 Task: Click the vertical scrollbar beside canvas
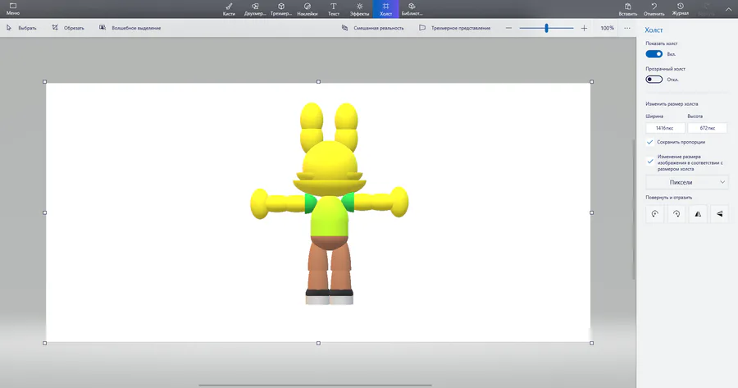point(634,208)
